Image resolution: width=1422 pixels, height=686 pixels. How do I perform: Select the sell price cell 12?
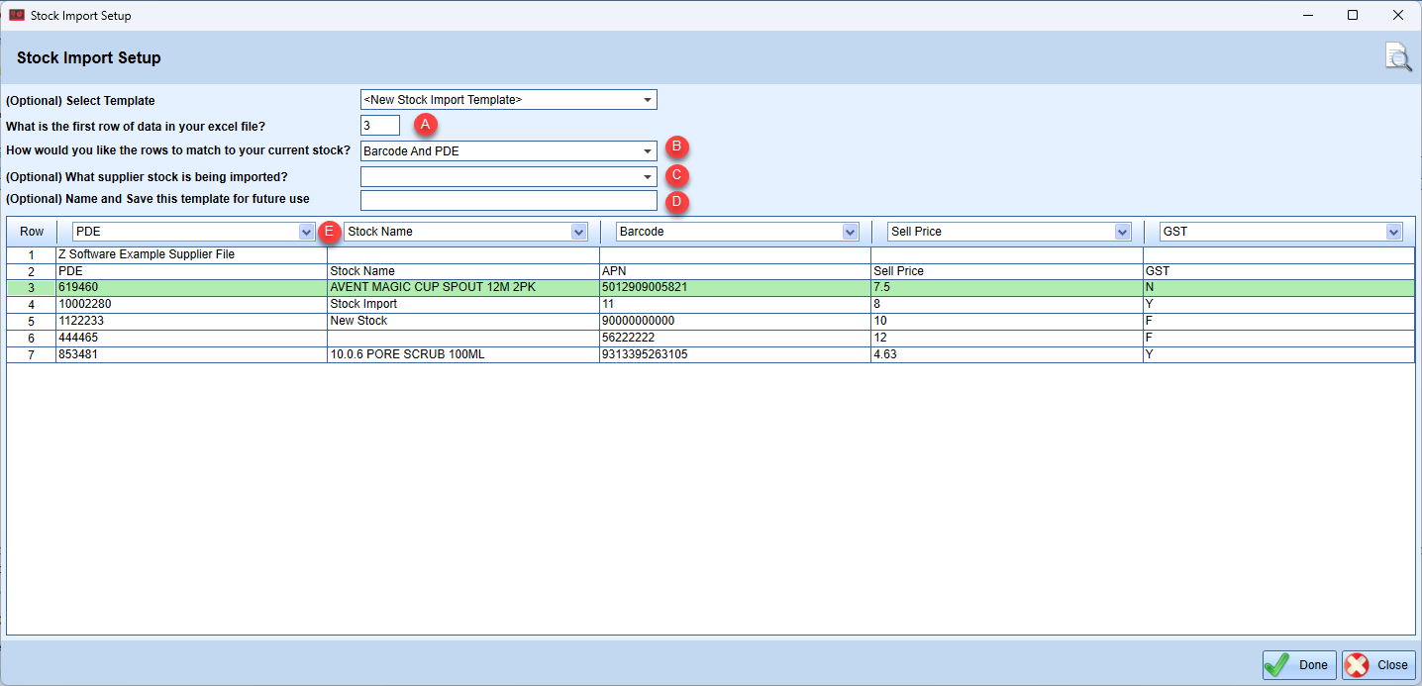[x=1007, y=338]
